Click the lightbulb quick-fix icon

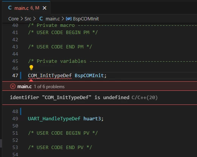point(31,68)
